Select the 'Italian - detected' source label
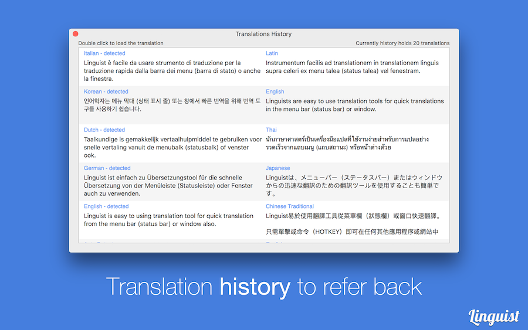The width and height of the screenshot is (528, 330). coord(104,53)
